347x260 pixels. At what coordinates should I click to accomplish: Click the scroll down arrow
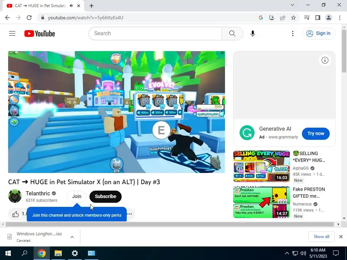pos(344,218)
